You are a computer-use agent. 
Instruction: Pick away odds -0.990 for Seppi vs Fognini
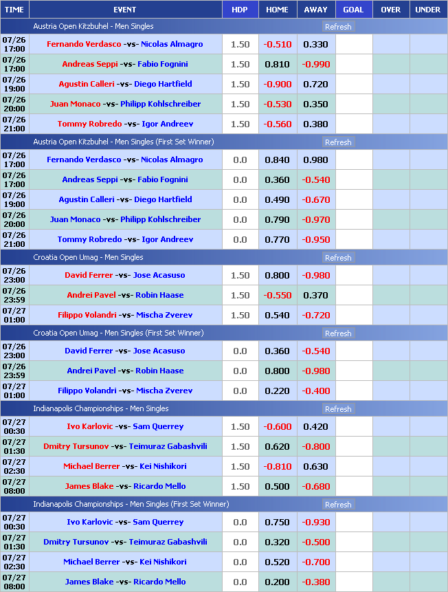pyautogui.click(x=315, y=64)
